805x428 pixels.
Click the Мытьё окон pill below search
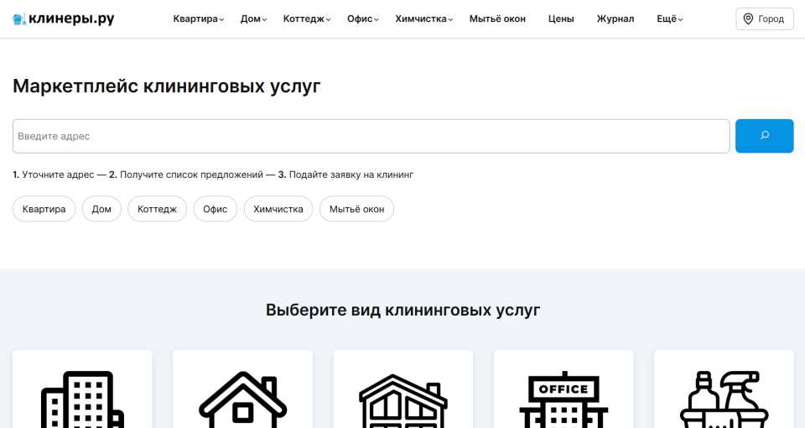(x=357, y=209)
